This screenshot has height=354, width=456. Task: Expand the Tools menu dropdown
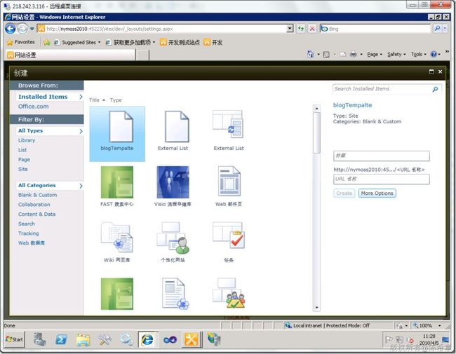[x=425, y=55]
